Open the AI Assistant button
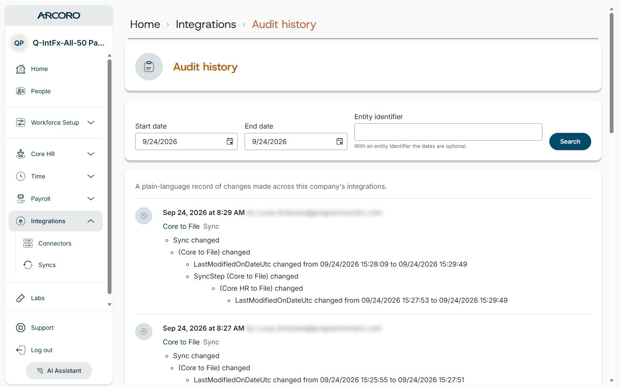 coord(59,371)
